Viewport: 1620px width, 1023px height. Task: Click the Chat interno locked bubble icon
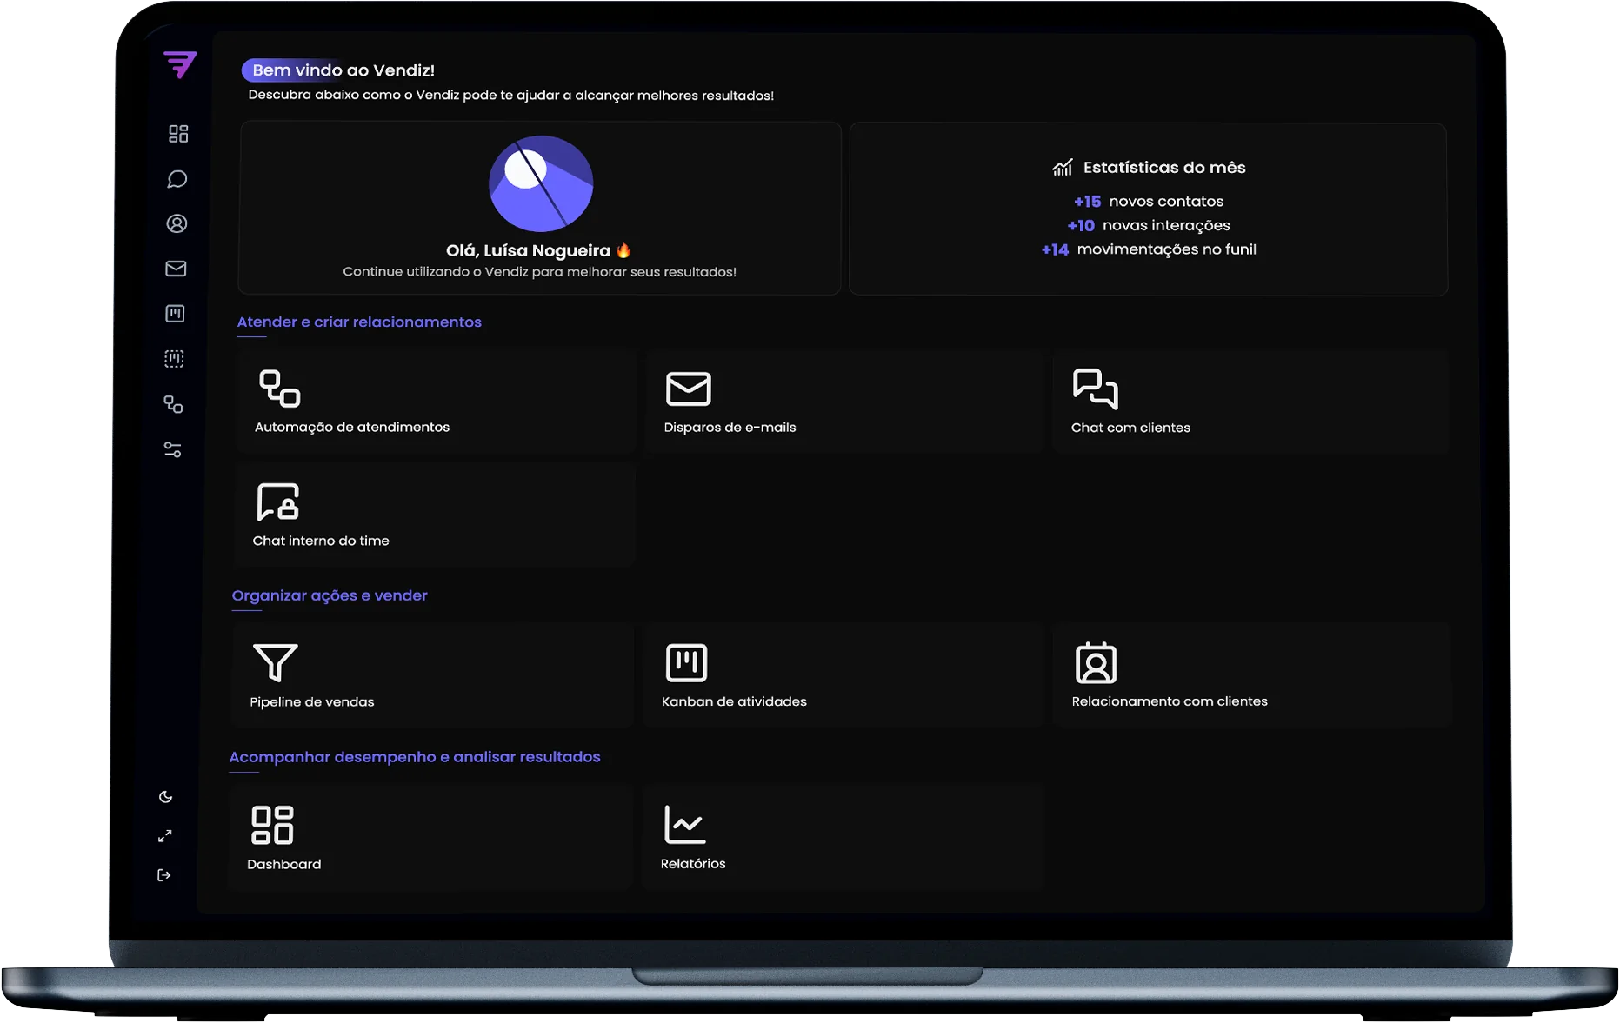click(278, 502)
